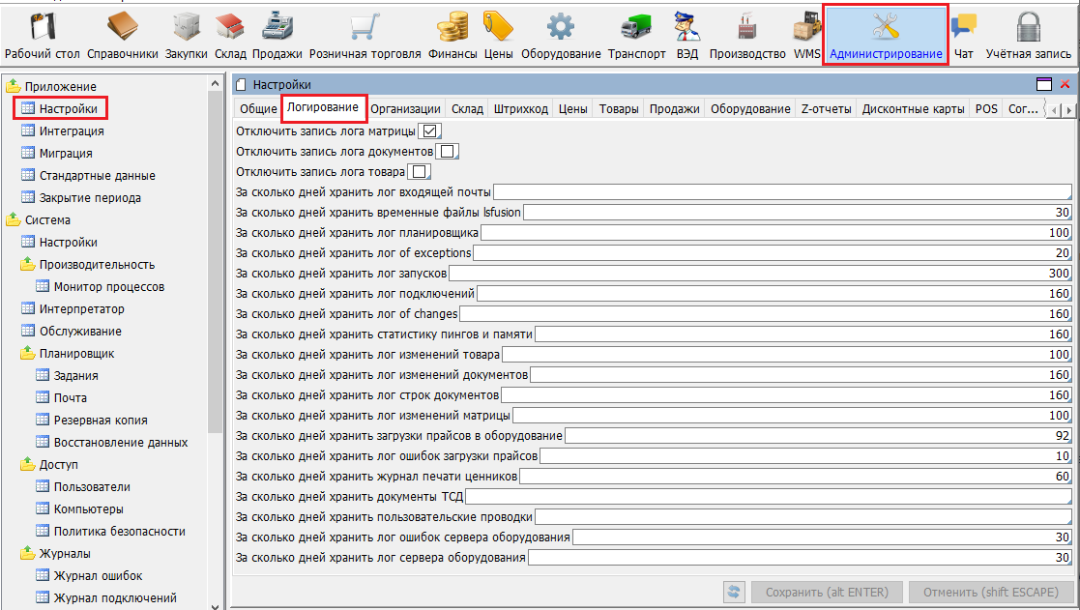Image resolution: width=1080 pixels, height=610 pixels.
Task: Open the Учётная запись padlock icon
Action: click(x=1028, y=28)
